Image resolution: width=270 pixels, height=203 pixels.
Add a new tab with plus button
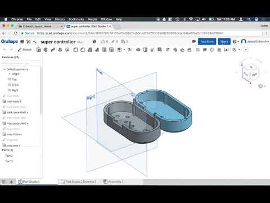[11, 182]
